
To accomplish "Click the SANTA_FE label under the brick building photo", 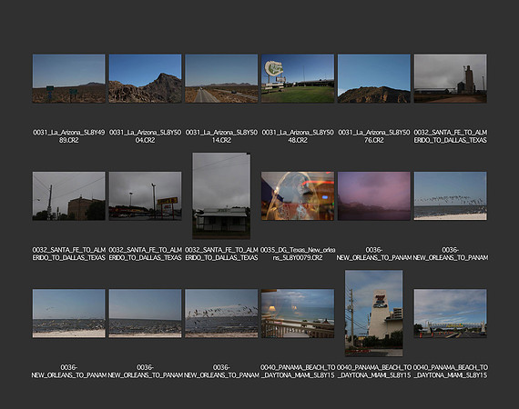I will click(x=69, y=254).
